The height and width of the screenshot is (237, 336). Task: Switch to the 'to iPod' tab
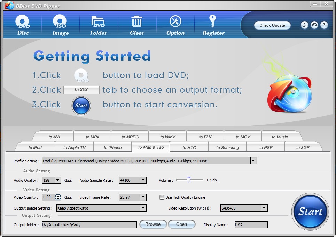pos(35,147)
